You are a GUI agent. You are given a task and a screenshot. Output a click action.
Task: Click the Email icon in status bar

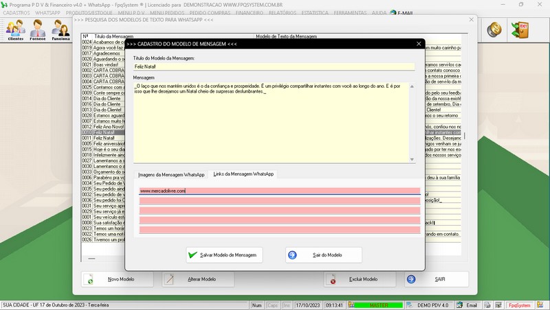(x=462, y=305)
